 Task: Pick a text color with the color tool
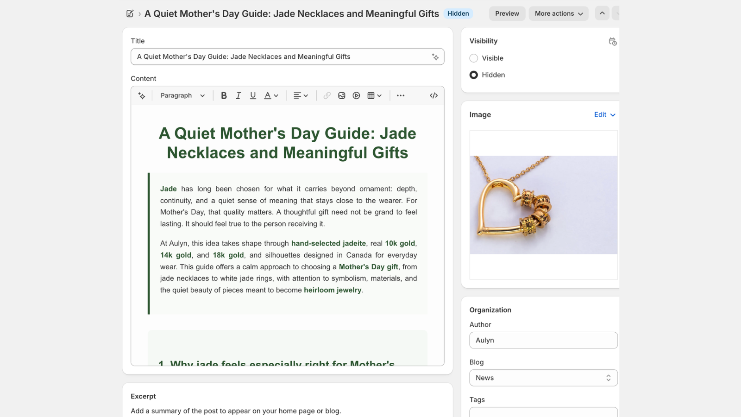[270, 95]
